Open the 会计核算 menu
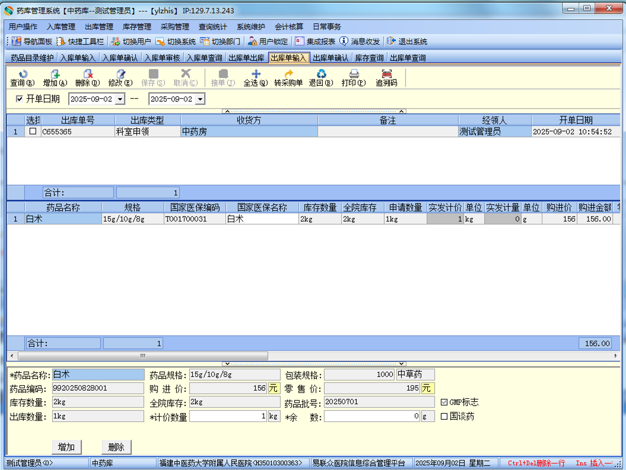Screen dimensions: 626x470 289,26
